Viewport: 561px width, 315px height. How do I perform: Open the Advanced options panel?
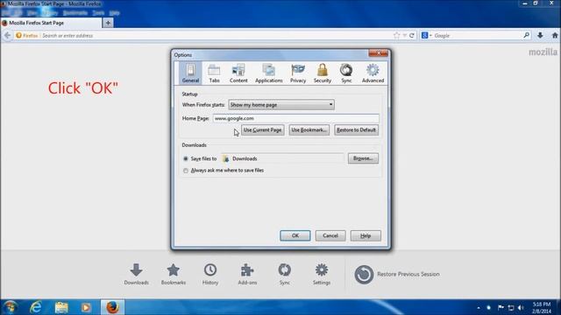373,73
